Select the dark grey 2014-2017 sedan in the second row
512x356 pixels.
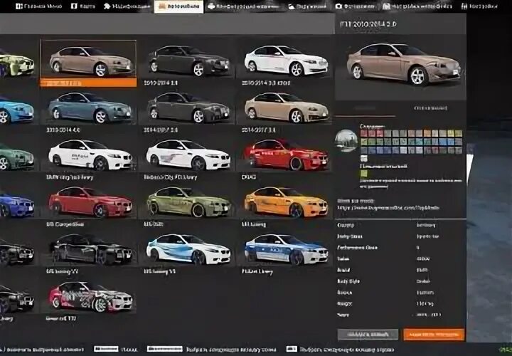click(188, 107)
